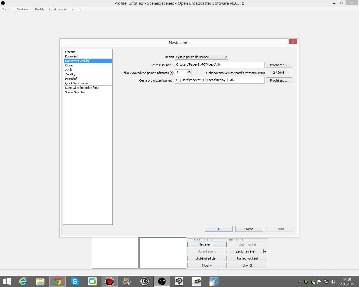This screenshot has width=359, height=287.
Task: Open the Profily menu
Action: [40, 9]
